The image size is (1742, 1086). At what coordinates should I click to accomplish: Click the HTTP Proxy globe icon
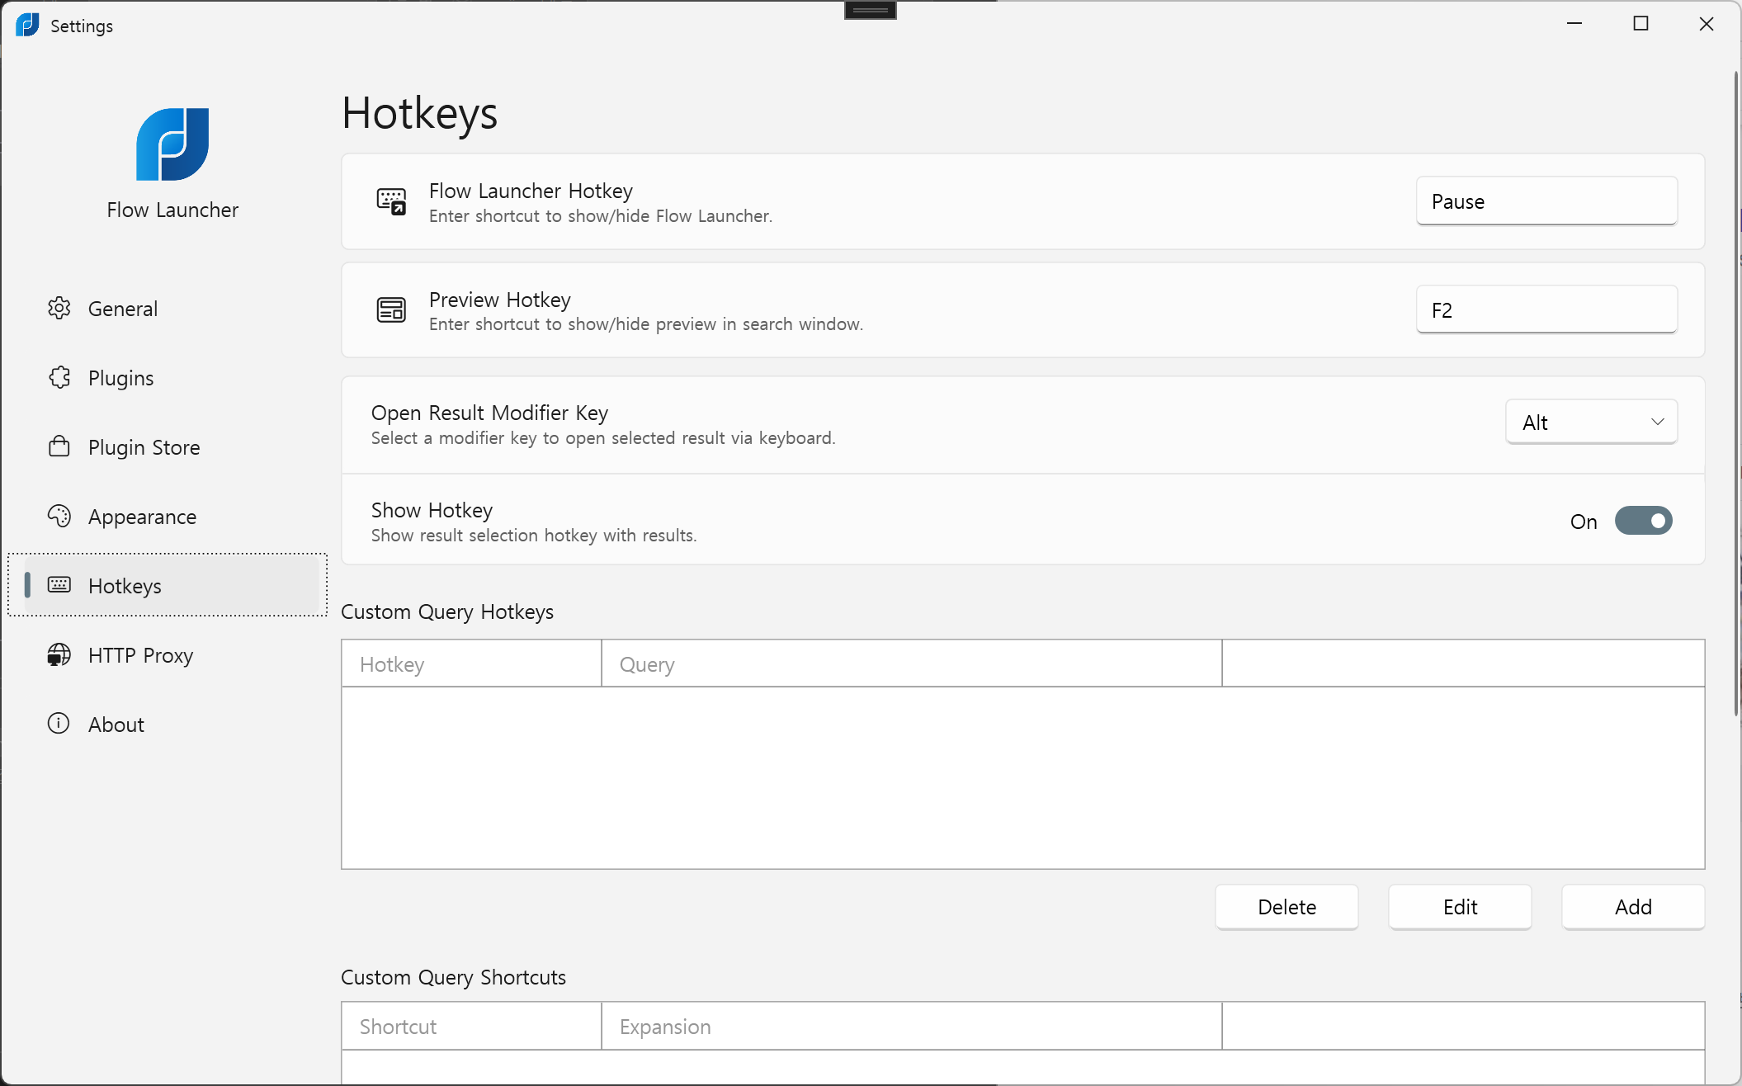[x=59, y=655]
